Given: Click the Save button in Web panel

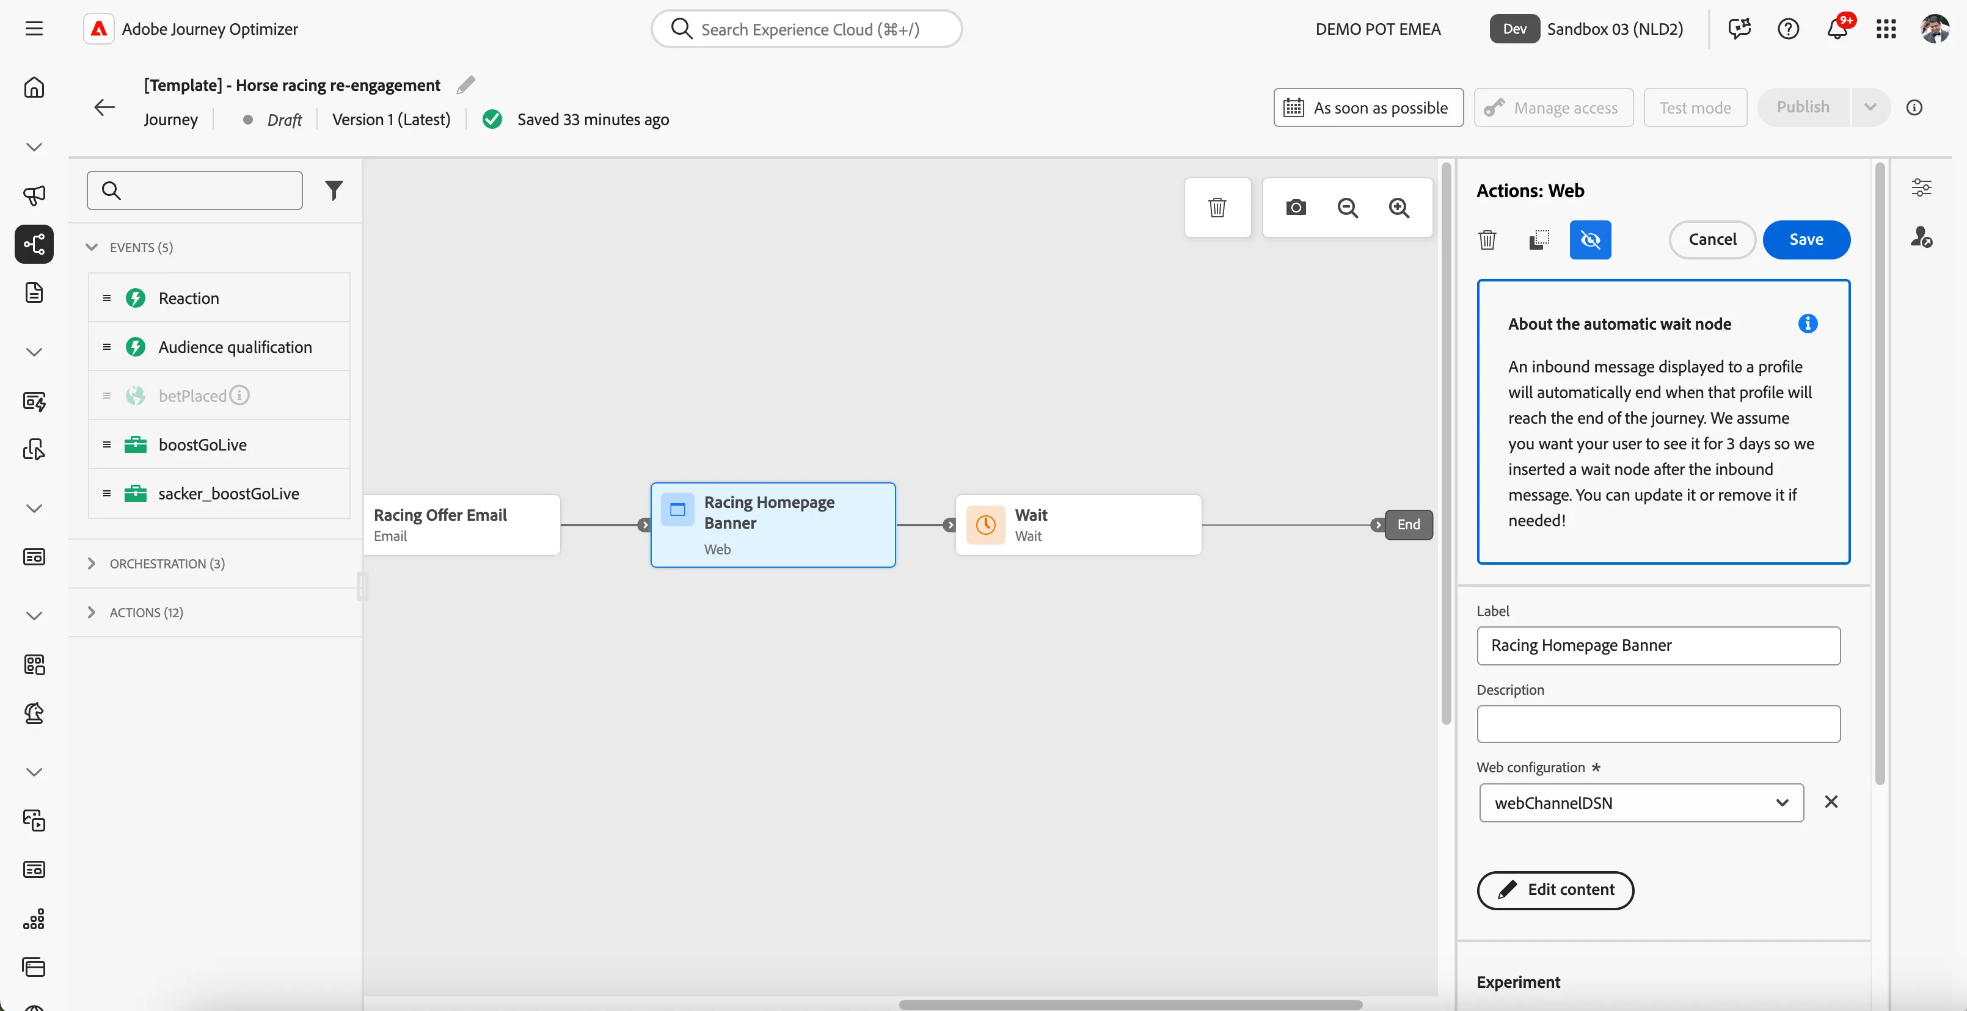Looking at the screenshot, I should [1806, 239].
